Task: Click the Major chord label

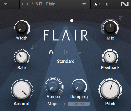Action: tap(53, 104)
